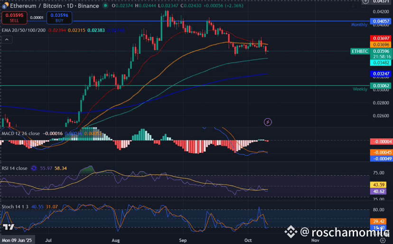The image size is (393, 244).
Task: Click the Monthly level text label
Action: click(359, 25)
